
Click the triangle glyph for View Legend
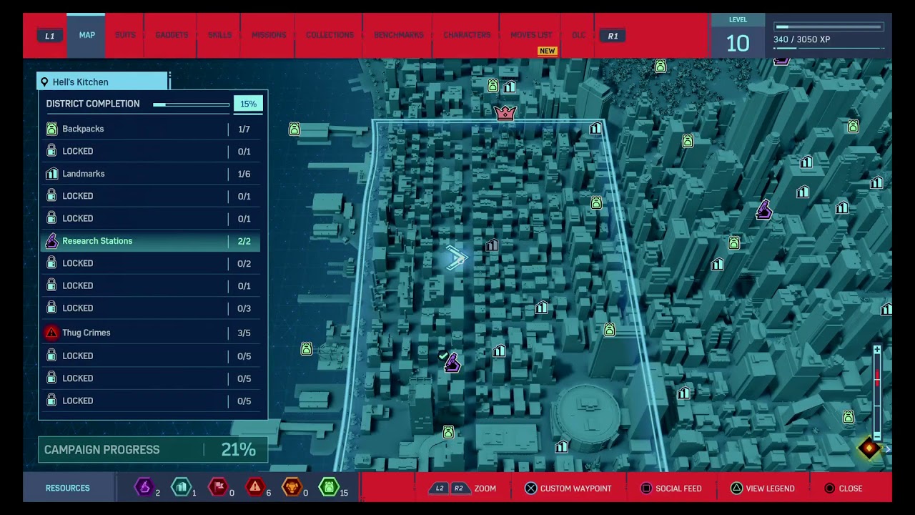[736, 489]
